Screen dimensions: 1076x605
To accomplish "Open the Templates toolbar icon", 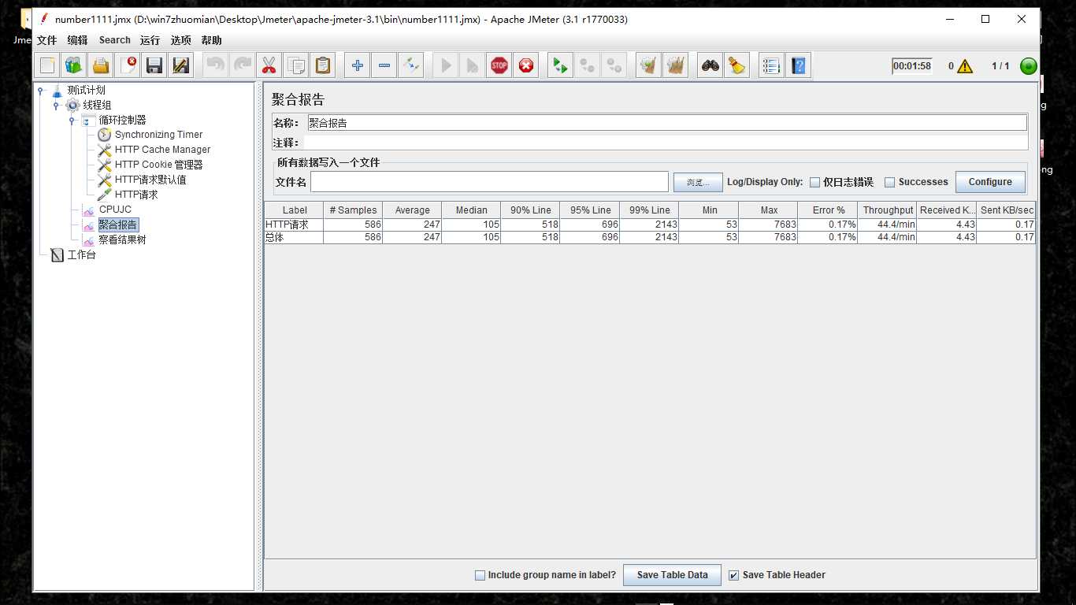I will click(74, 65).
